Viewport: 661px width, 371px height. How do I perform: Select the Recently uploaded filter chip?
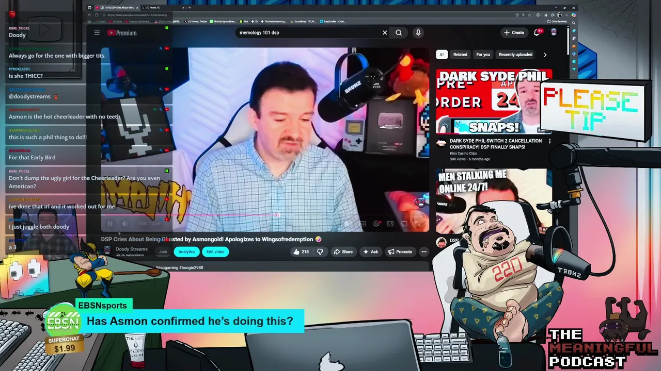515,55
